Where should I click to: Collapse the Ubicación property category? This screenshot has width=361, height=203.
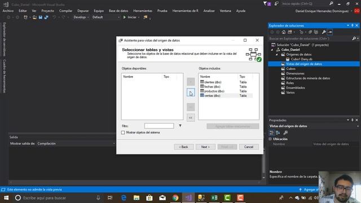point(270,139)
